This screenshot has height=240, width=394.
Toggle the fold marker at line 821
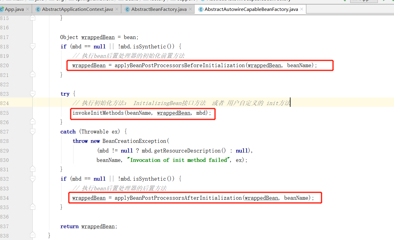[x=33, y=74]
